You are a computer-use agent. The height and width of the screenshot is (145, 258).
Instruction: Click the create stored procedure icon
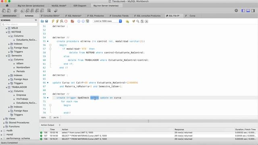pos(37,11)
